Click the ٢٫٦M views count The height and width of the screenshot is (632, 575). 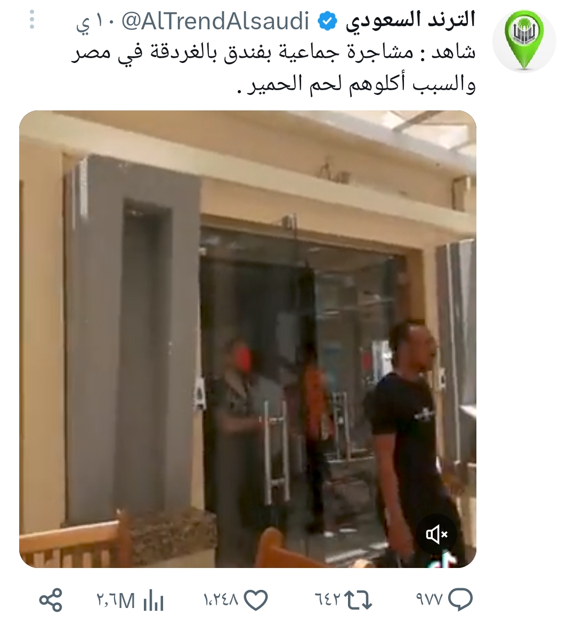click(x=116, y=601)
